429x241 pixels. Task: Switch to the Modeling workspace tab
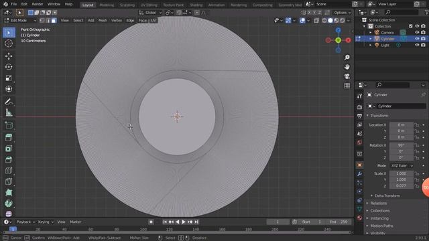[107, 5]
